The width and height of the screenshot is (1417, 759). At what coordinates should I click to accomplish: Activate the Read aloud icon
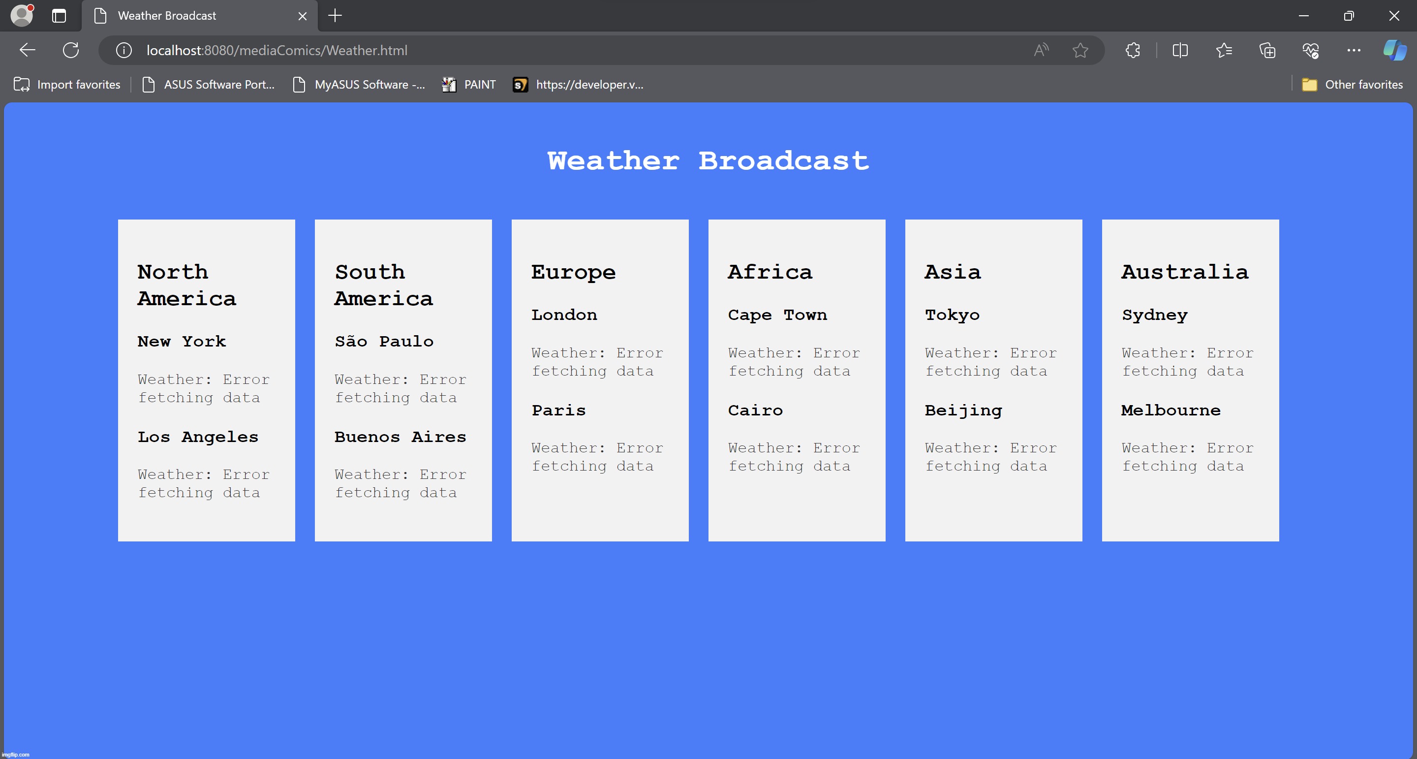(x=1041, y=50)
